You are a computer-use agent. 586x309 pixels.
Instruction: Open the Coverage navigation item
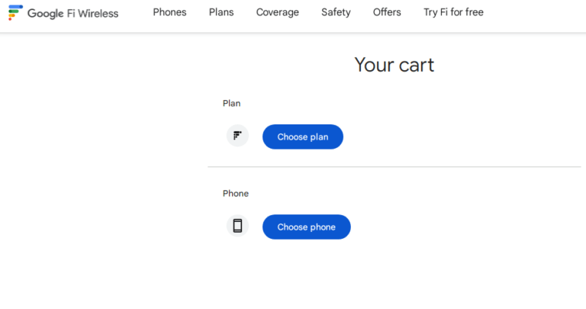[278, 12]
